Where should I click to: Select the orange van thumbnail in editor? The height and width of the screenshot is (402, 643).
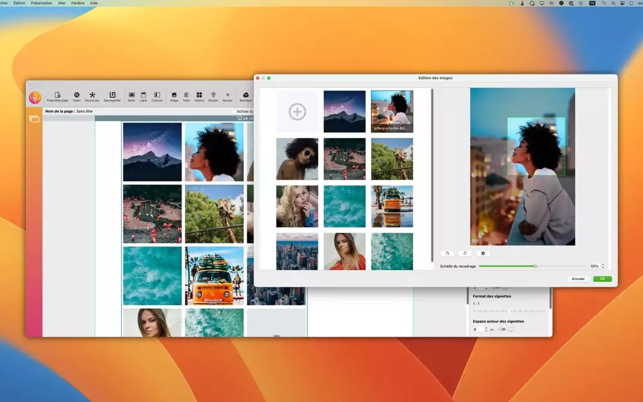click(x=392, y=206)
